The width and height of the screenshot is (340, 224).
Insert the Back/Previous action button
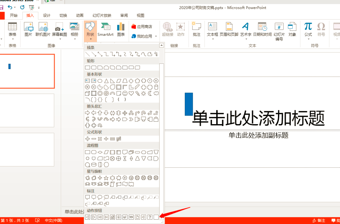(88, 217)
